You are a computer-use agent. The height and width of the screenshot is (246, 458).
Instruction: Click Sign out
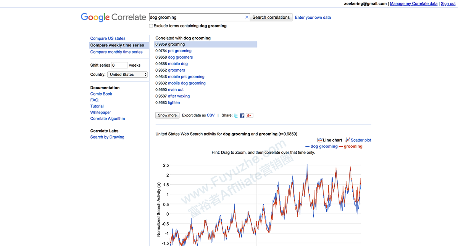pyautogui.click(x=448, y=4)
